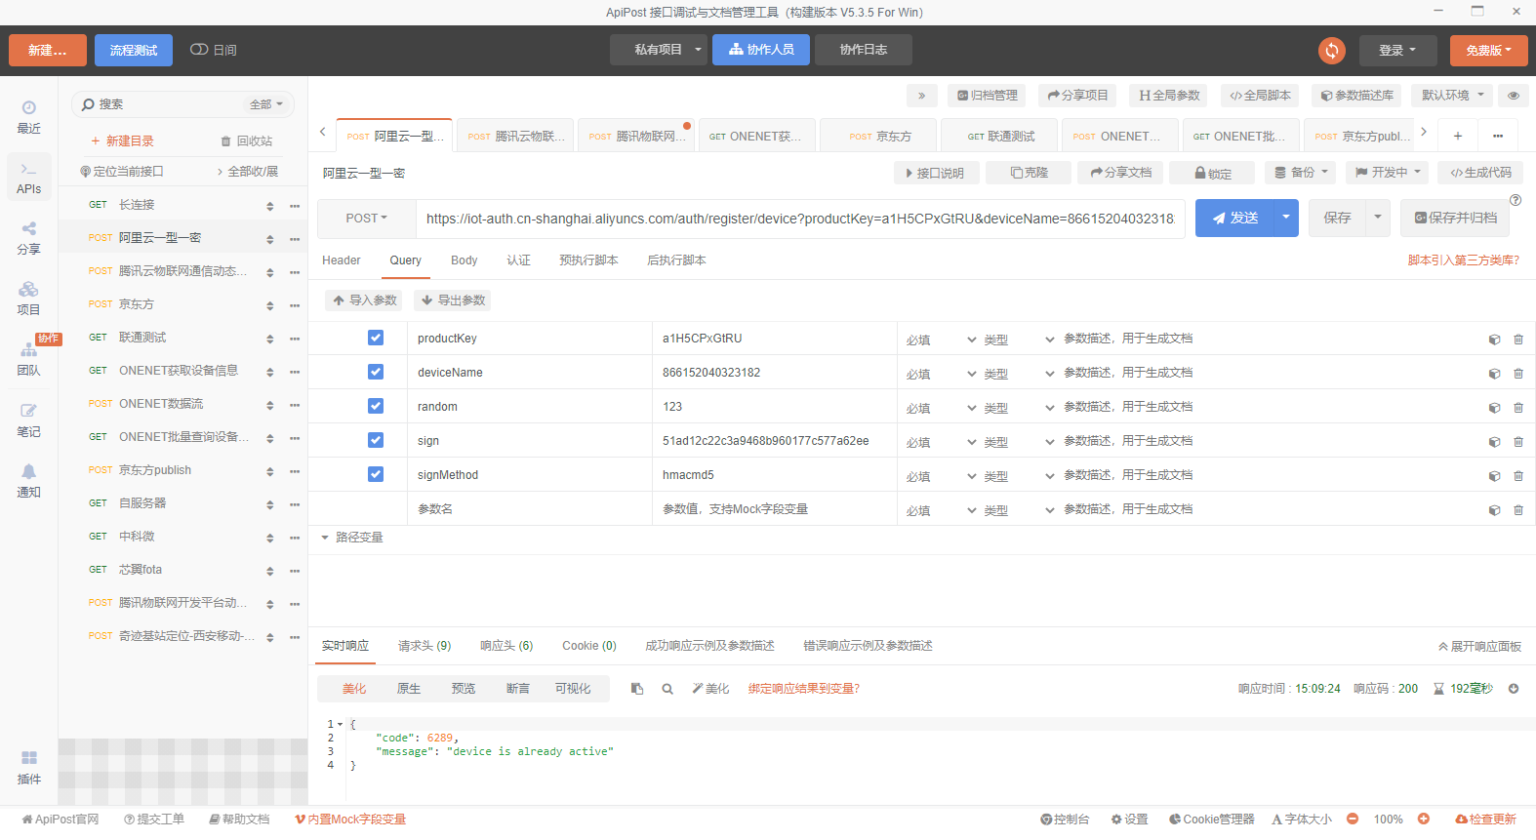
Task: Click the 发送 send button
Action: [1235, 218]
